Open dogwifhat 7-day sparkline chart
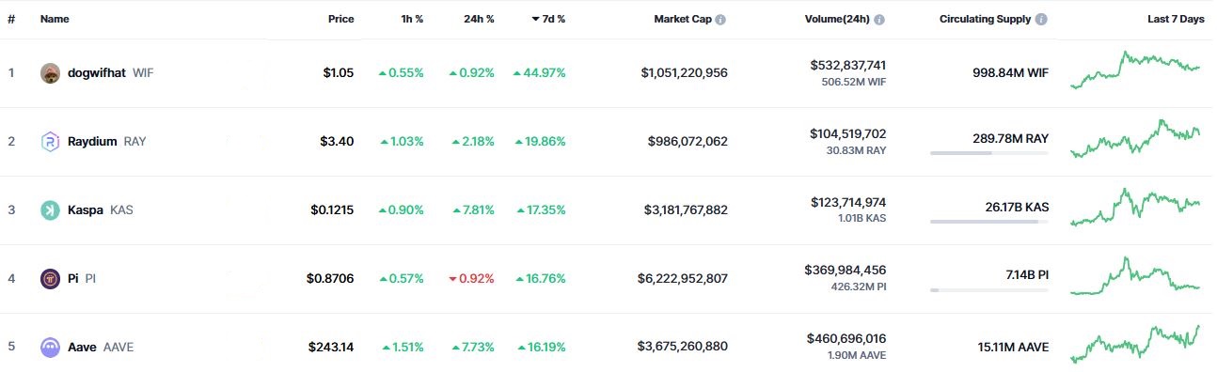The height and width of the screenshot is (372, 1217). (1135, 70)
